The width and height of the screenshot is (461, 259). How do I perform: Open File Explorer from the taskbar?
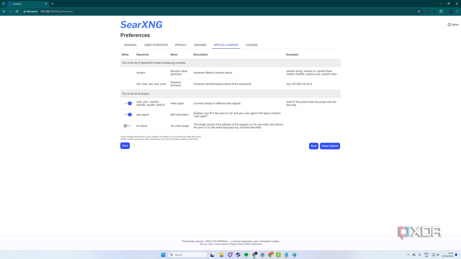[x=221, y=255]
